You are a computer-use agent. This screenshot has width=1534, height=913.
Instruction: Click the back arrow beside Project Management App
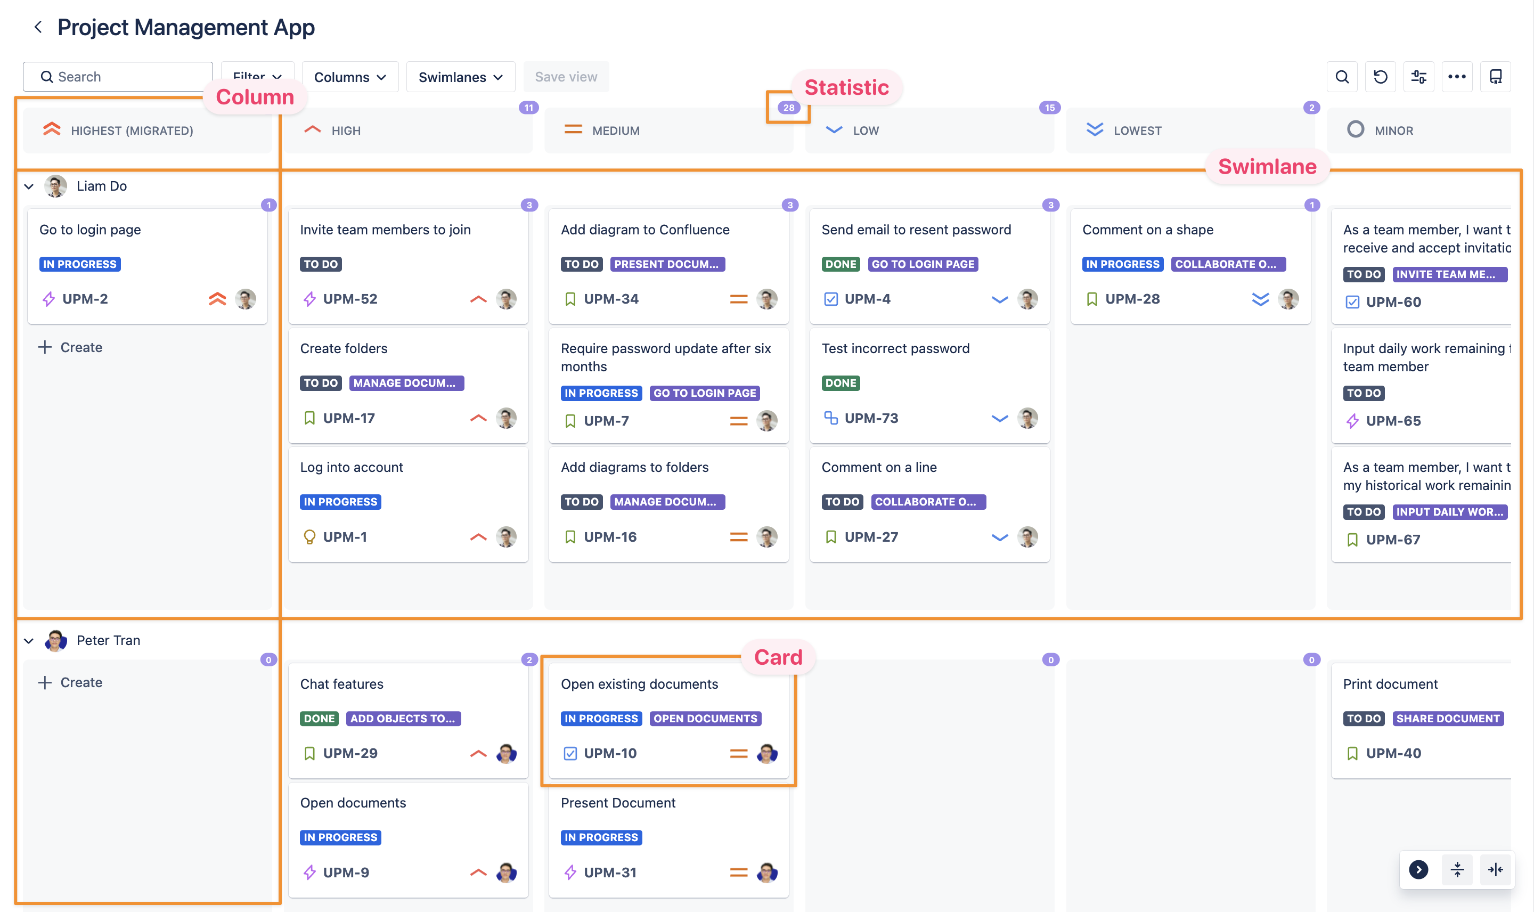(x=38, y=27)
